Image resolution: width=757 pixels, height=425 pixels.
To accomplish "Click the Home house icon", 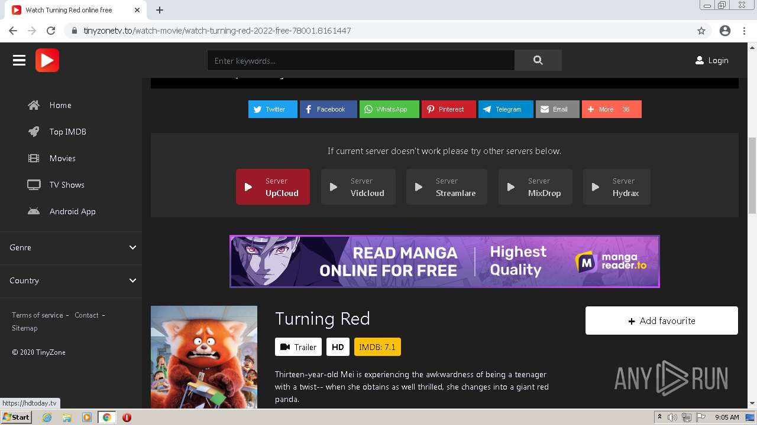I will coord(34,105).
